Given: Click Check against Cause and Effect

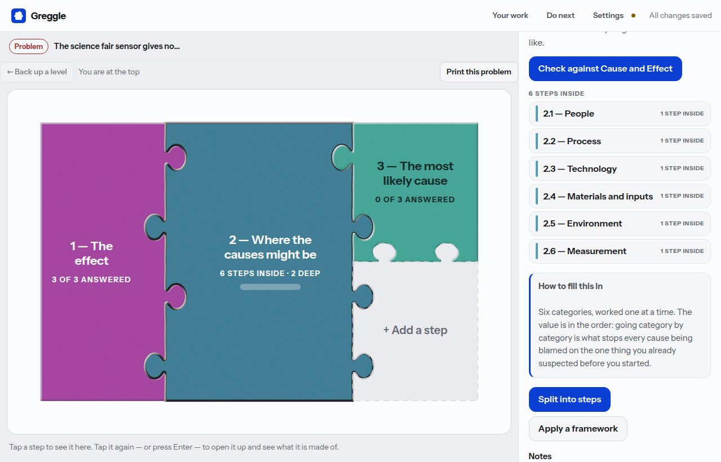Looking at the screenshot, I should tap(606, 69).
